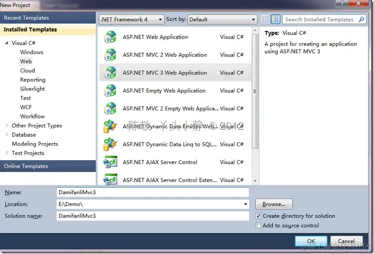Click the Dynamic Data Entities template icon

110,126
